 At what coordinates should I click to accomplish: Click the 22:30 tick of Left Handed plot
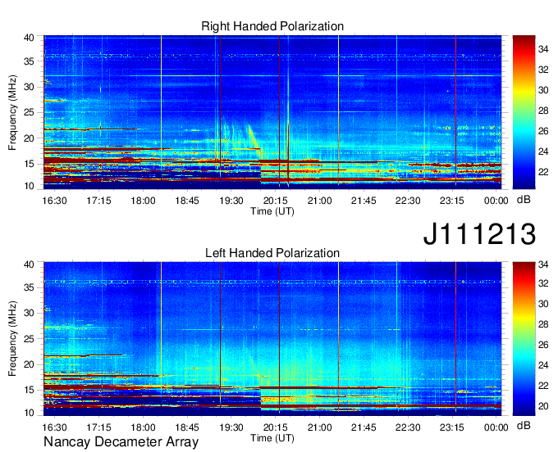point(408,427)
